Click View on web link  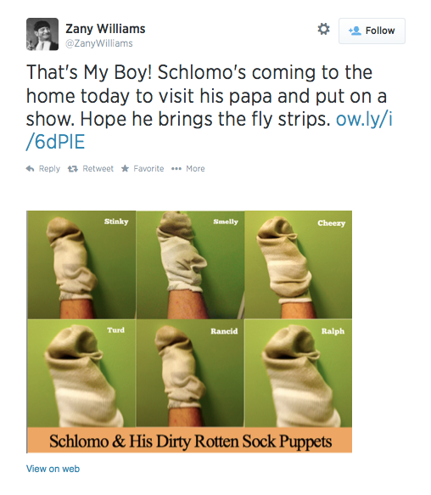(x=53, y=469)
